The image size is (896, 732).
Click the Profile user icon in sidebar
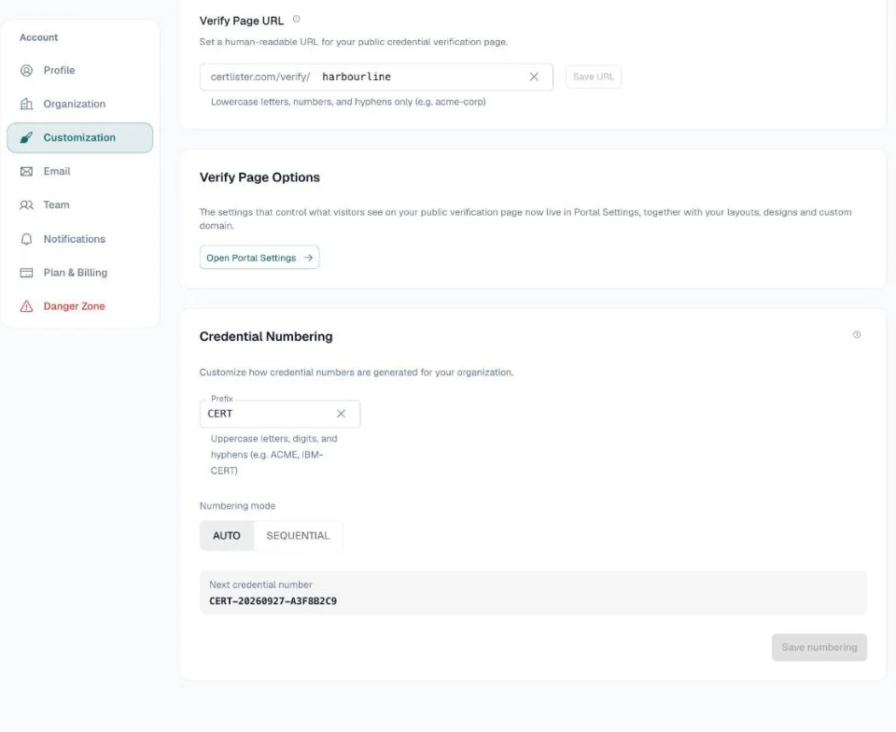(x=26, y=70)
